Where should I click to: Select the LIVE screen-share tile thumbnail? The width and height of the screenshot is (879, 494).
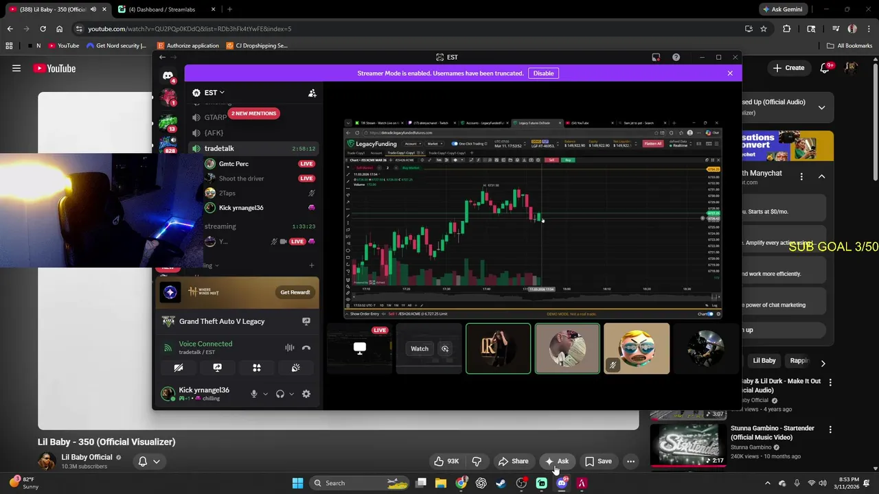360,349
